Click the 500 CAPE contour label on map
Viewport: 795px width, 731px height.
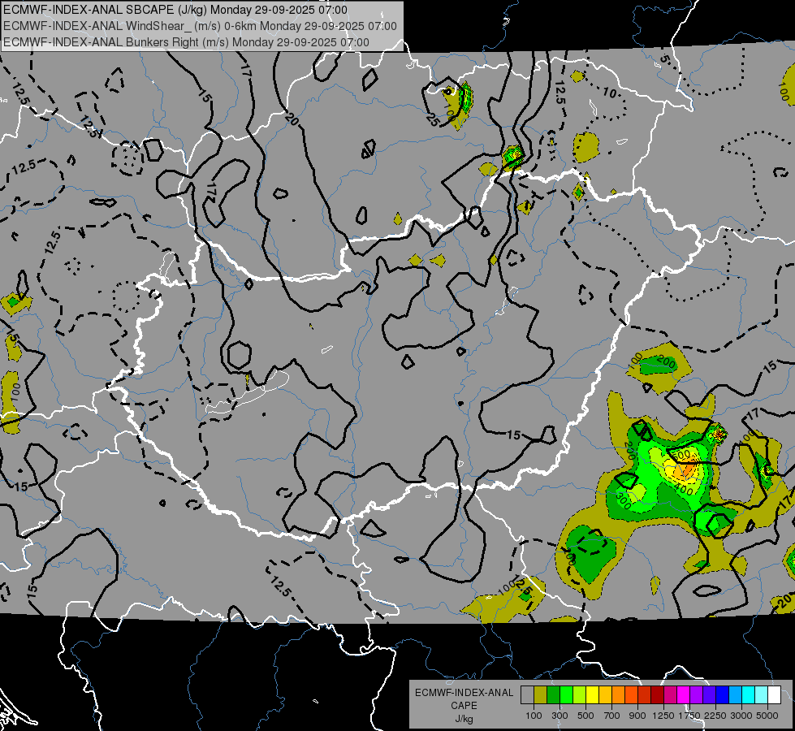click(683, 453)
